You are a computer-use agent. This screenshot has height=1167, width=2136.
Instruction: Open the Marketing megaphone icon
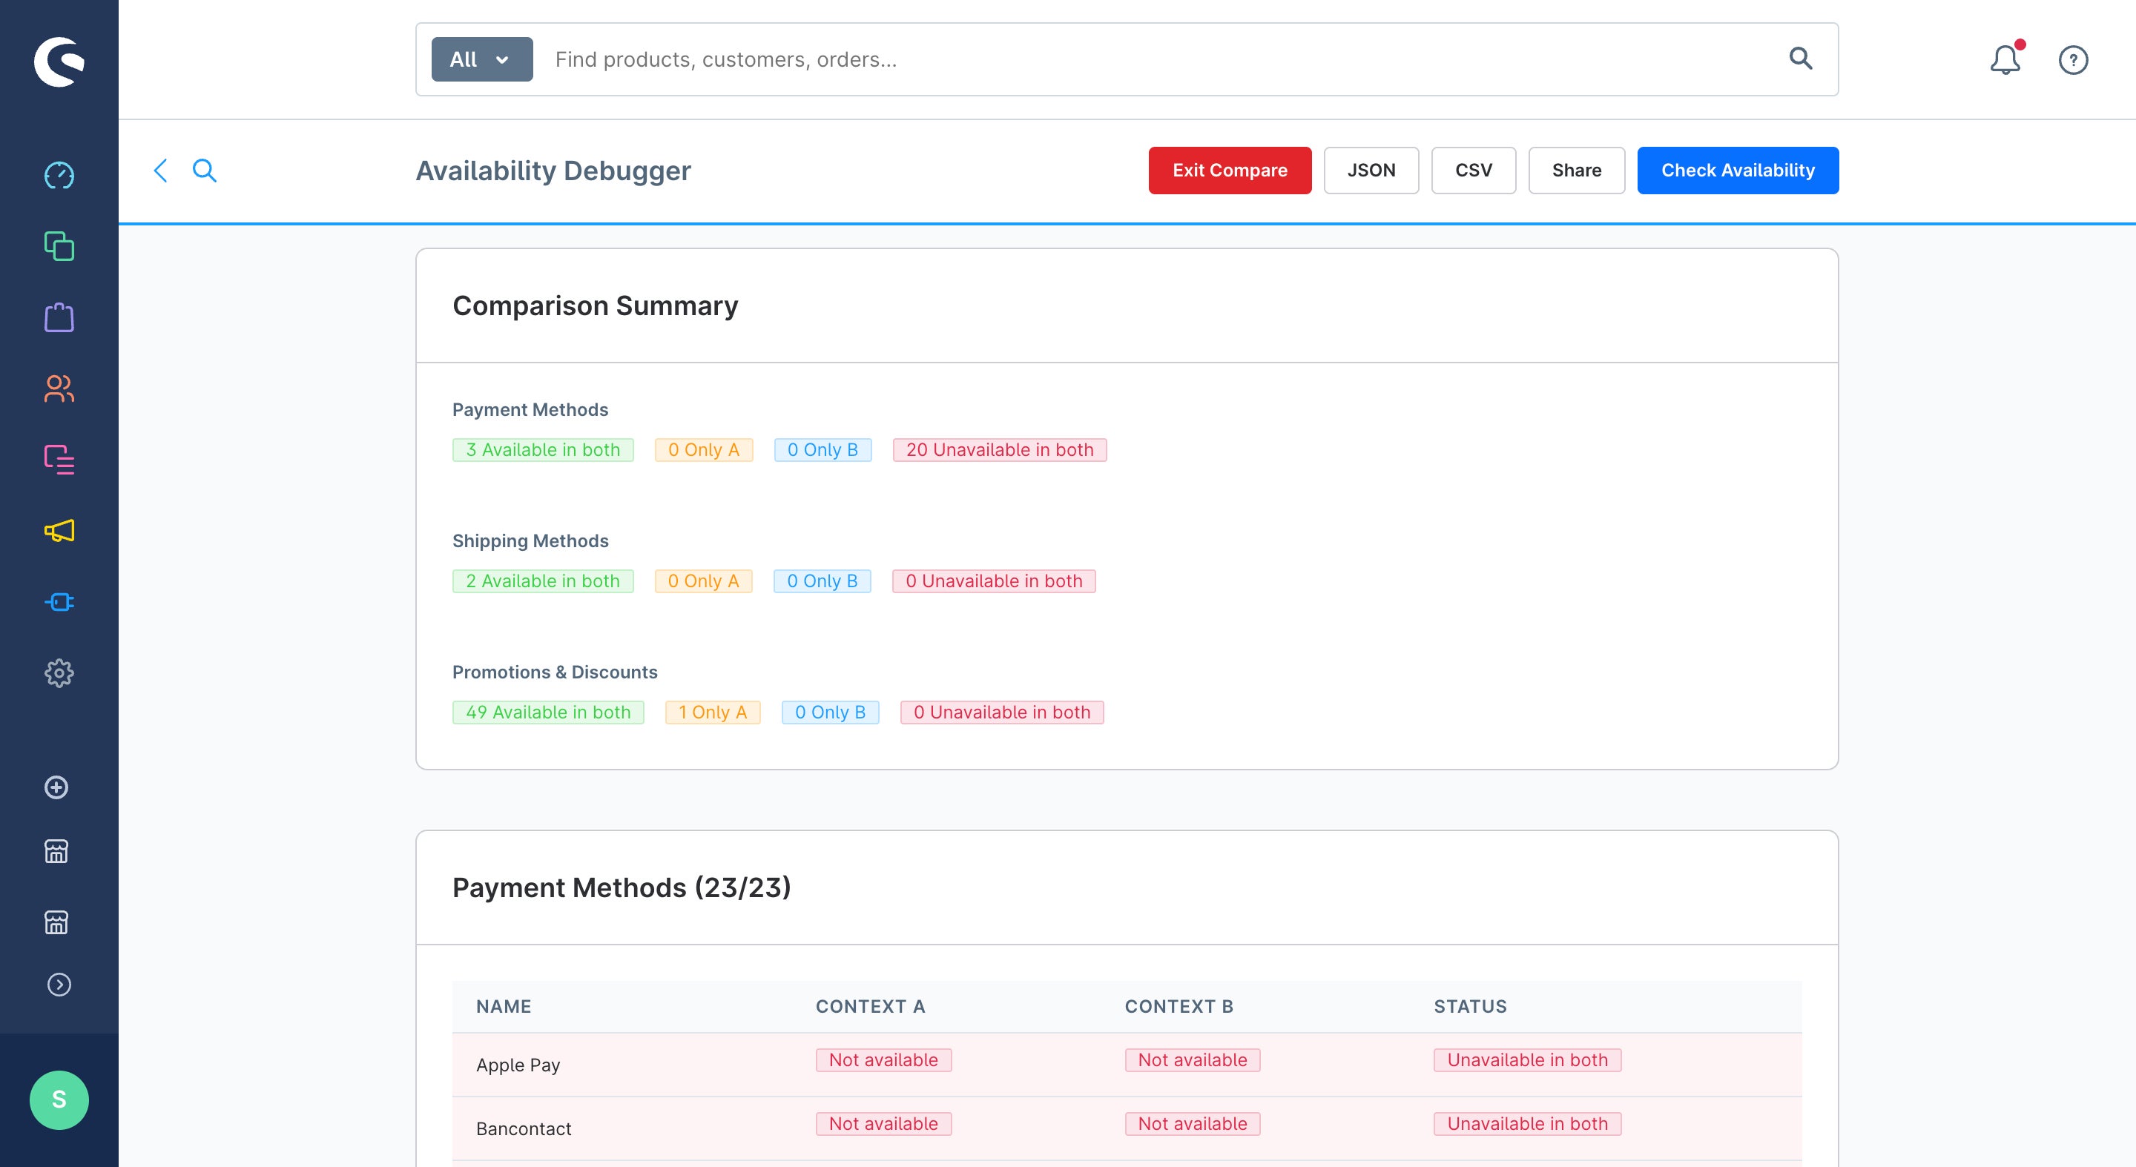[x=59, y=530]
